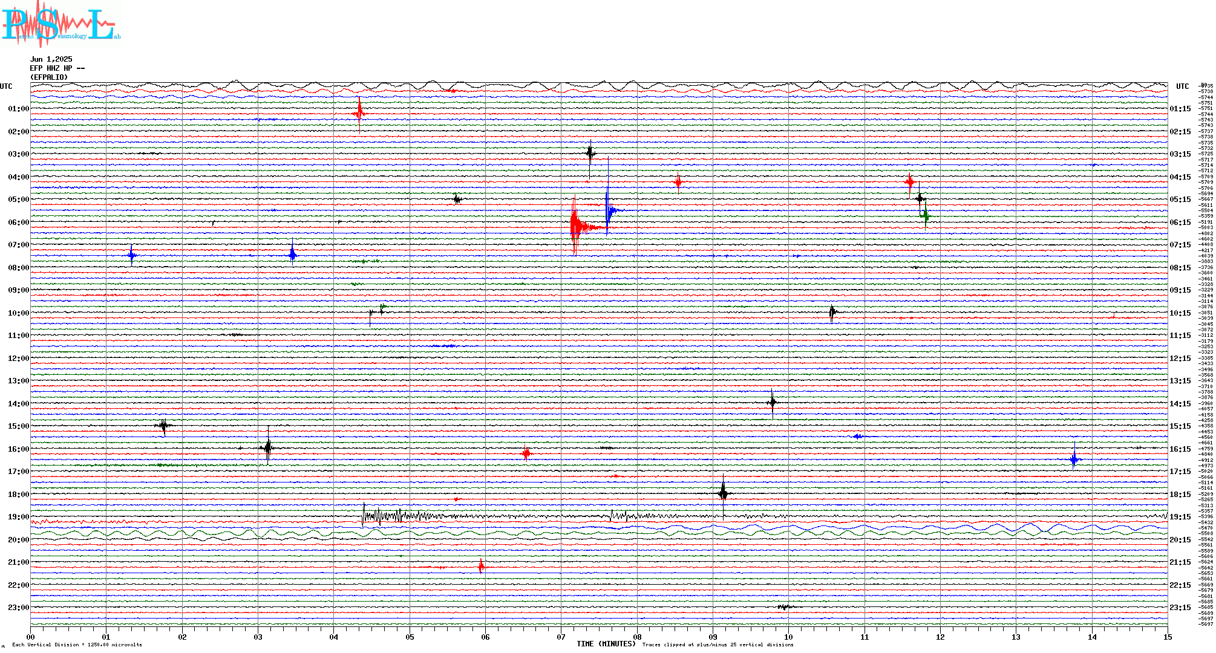Click the 11:00 hour label on left axis
This screenshot has width=1216, height=653.
[x=19, y=336]
